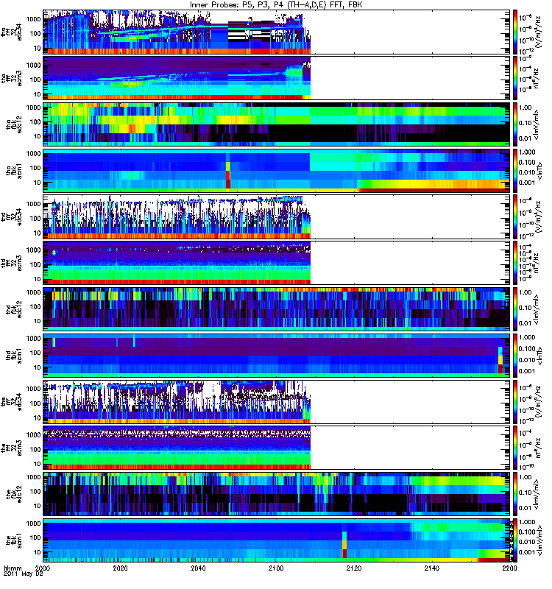552x589 pixels.
Task: Click the color bar beside the fff edc34 panel
Action: click(x=515, y=401)
